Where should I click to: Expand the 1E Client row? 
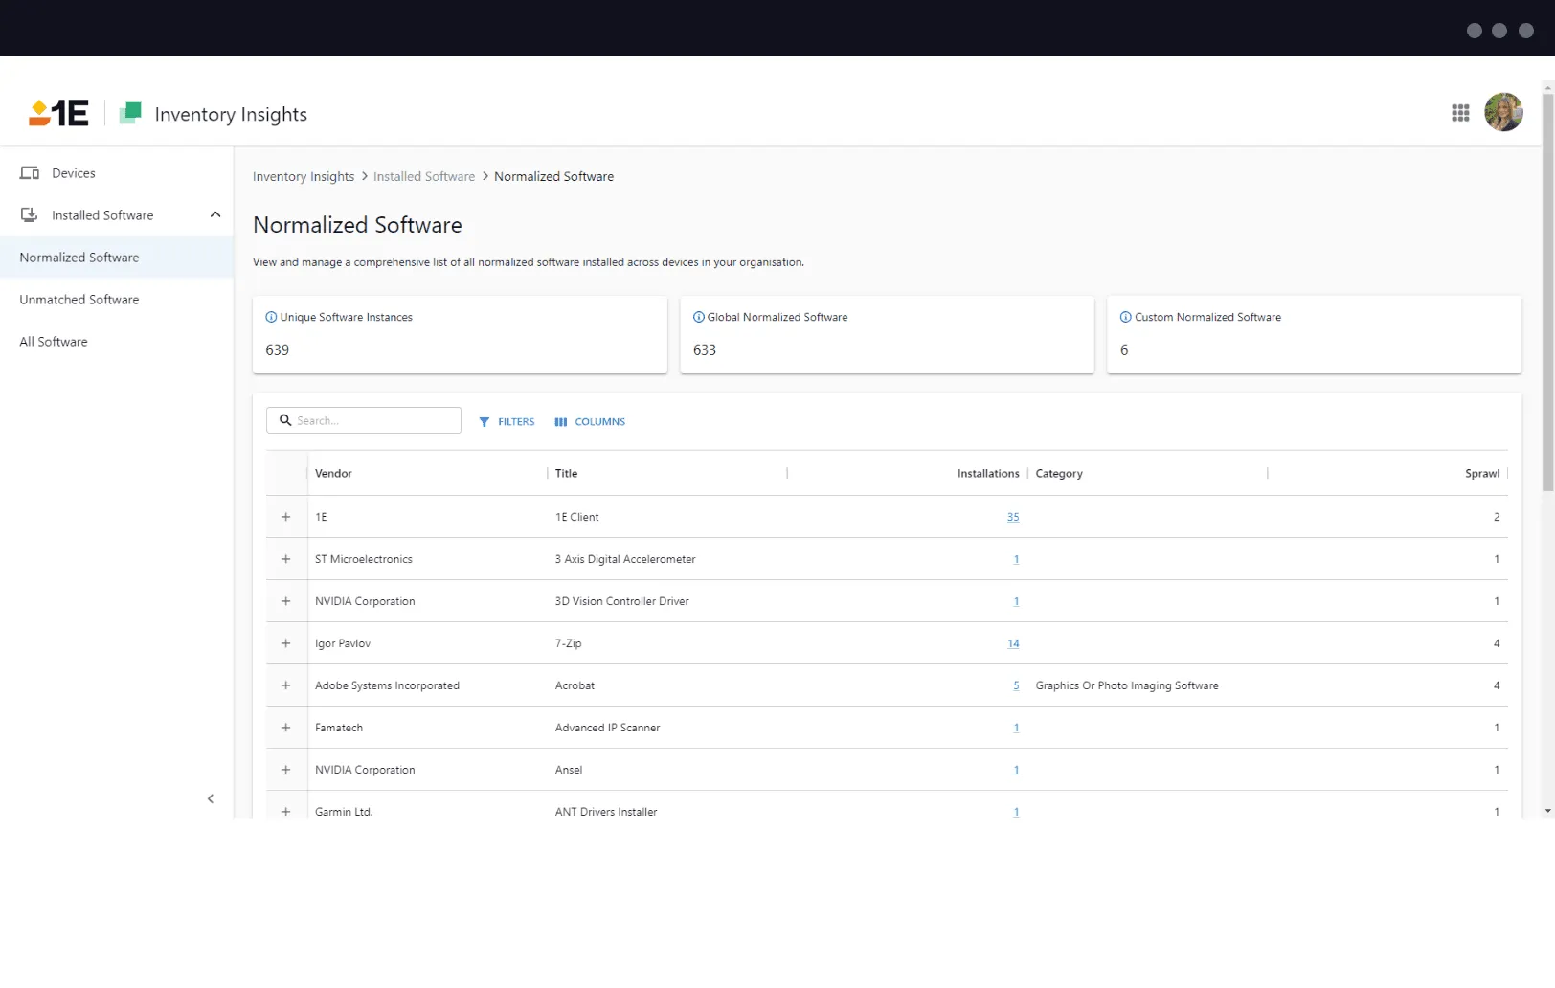pyautogui.click(x=285, y=517)
